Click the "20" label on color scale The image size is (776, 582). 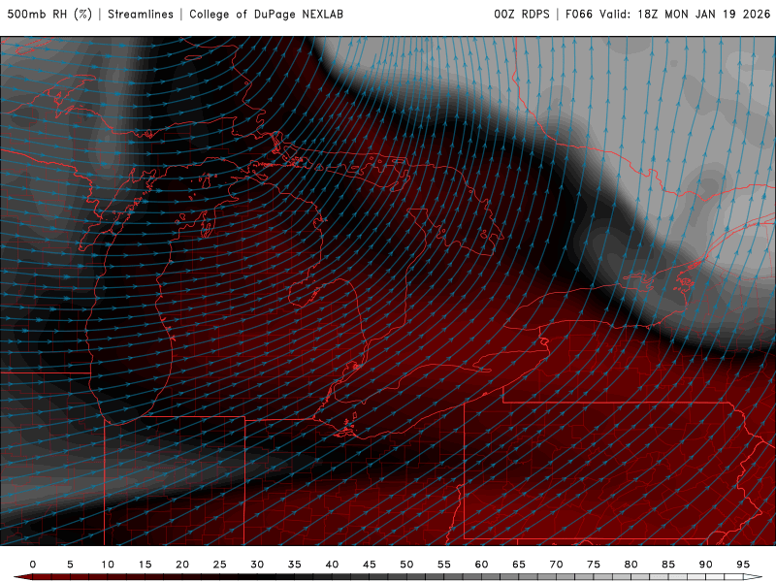[x=182, y=565]
